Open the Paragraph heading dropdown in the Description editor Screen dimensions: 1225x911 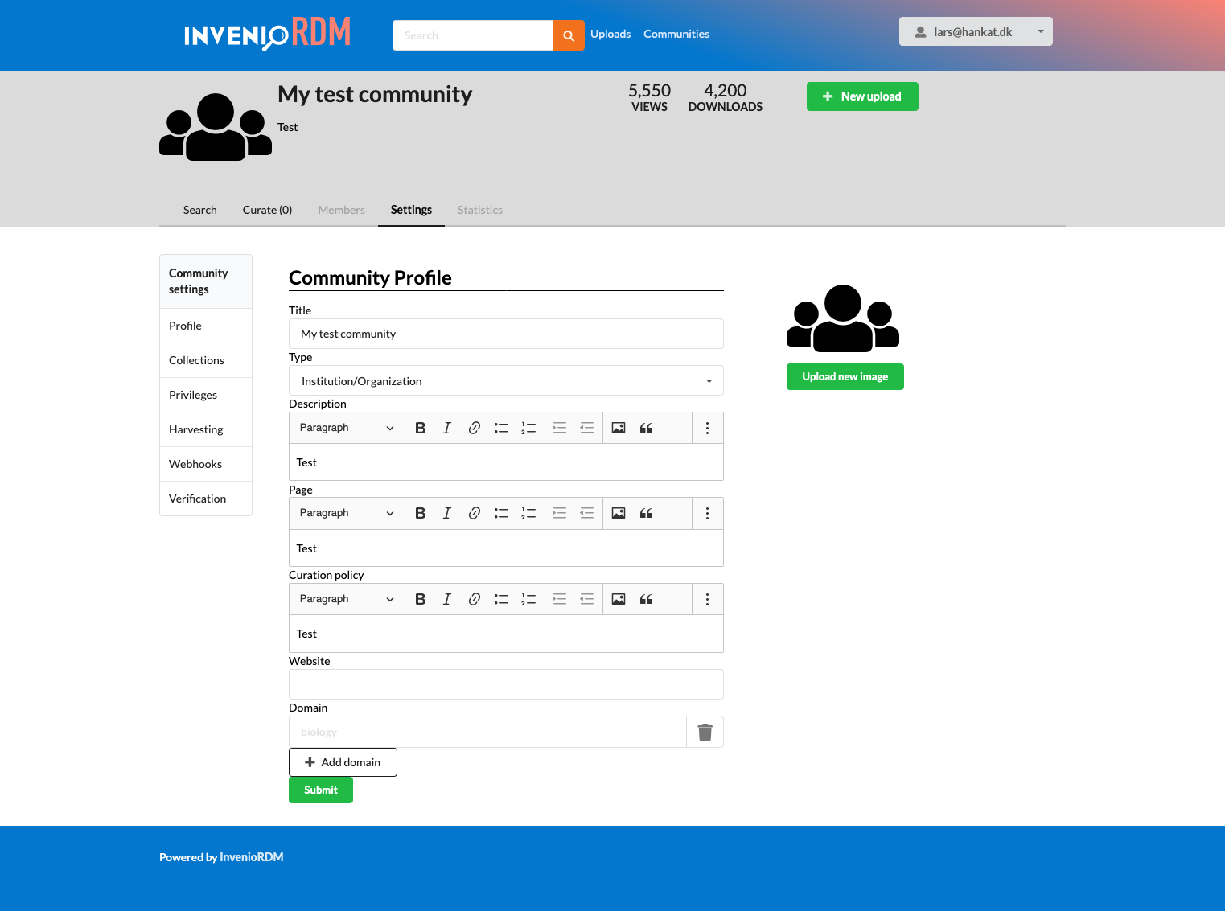pyautogui.click(x=346, y=428)
